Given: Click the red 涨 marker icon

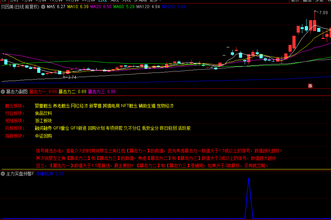Looking at the screenshot, I should coord(310,86).
